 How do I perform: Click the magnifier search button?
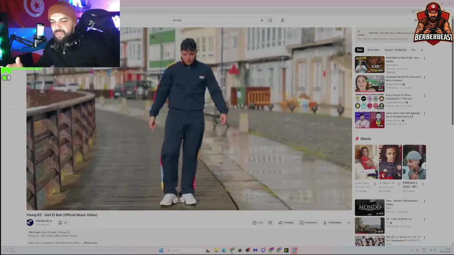(x=270, y=20)
